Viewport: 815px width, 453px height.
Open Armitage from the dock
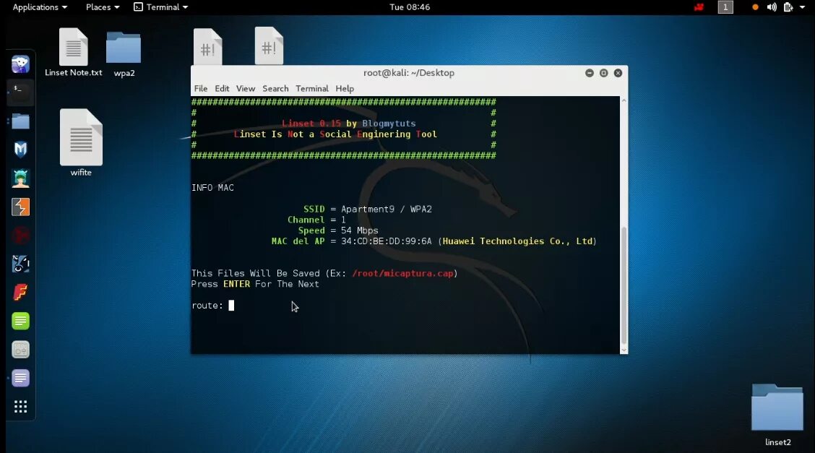(20, 178)
